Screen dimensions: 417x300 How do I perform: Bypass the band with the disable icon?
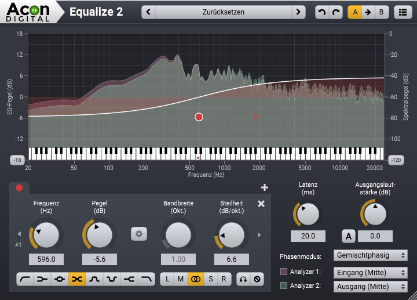point(258,279)
